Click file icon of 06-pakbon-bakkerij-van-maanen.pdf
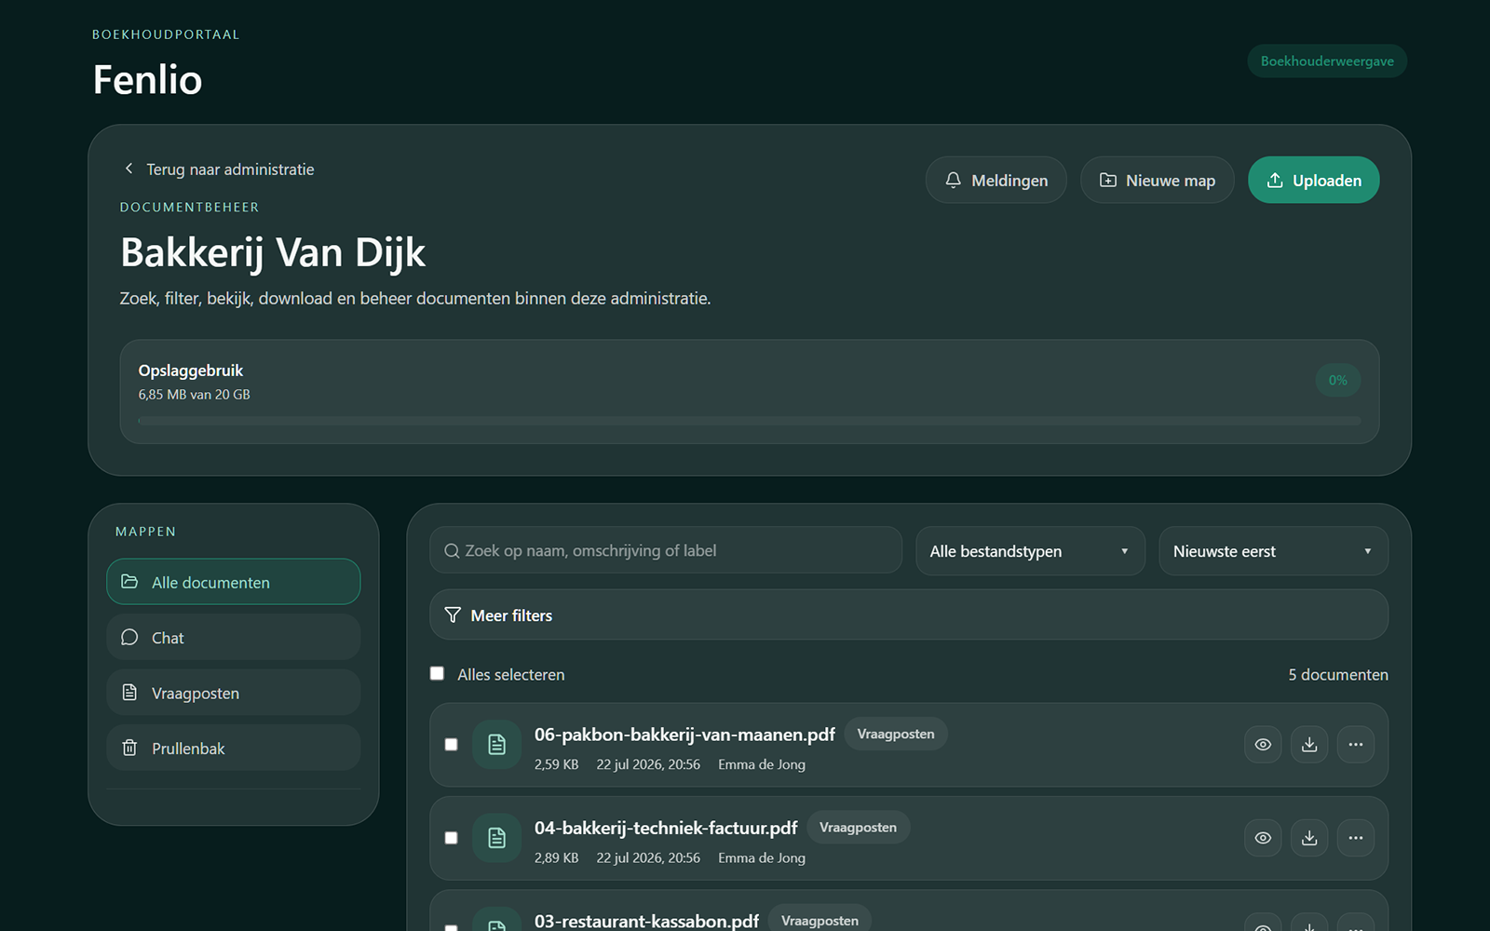 click(x=496, y=745)
